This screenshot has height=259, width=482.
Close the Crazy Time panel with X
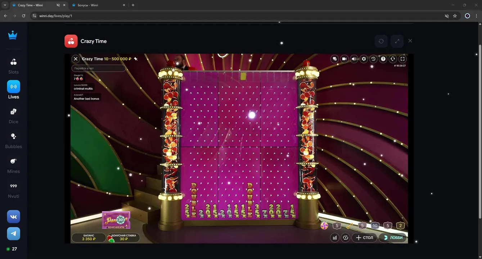[x=410, y=41]
